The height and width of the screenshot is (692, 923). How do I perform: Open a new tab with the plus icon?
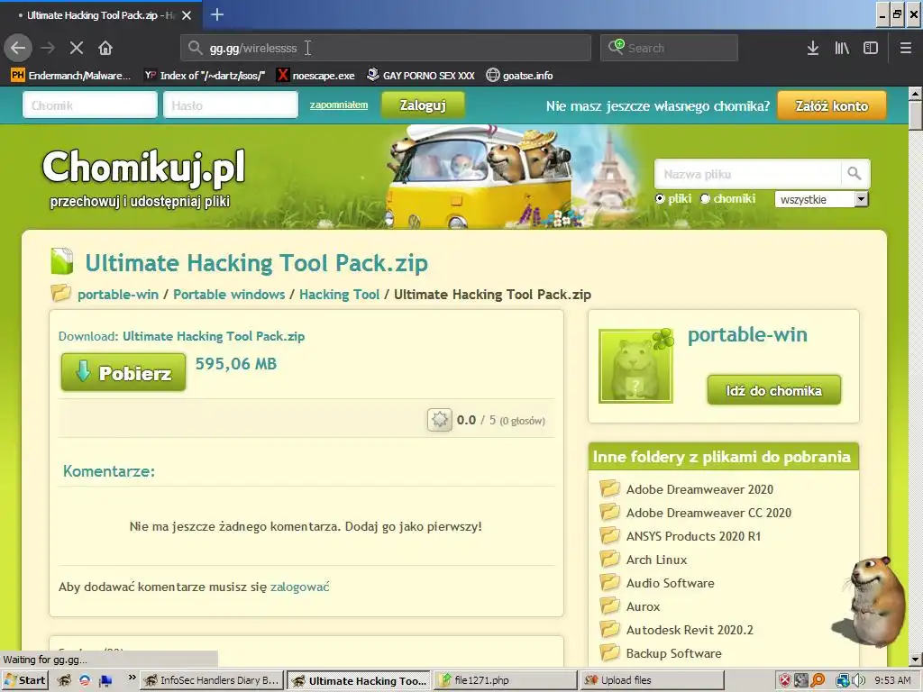coord(216,14)
